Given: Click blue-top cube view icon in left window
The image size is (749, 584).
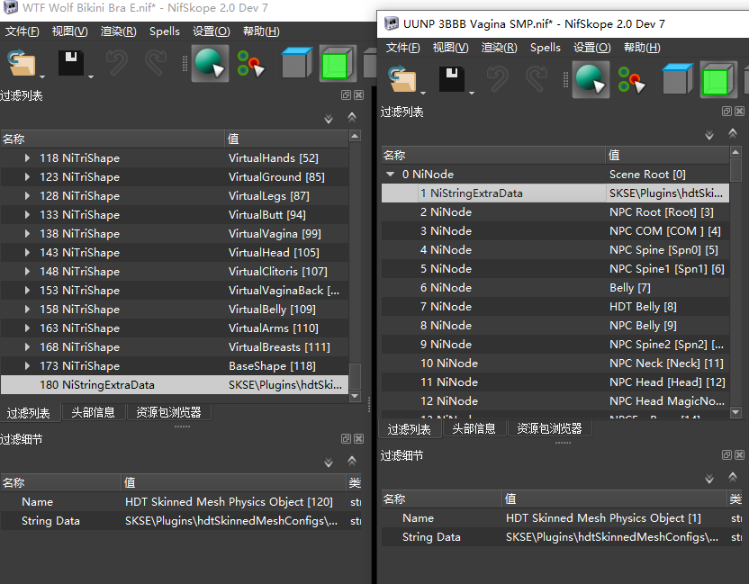Looking at the screenshot, I should point(296,63).
